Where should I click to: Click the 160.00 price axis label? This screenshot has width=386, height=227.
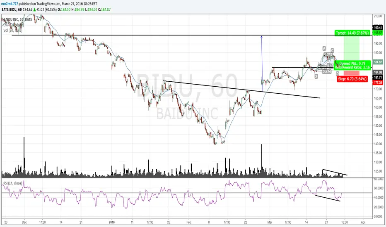(378, 107)
